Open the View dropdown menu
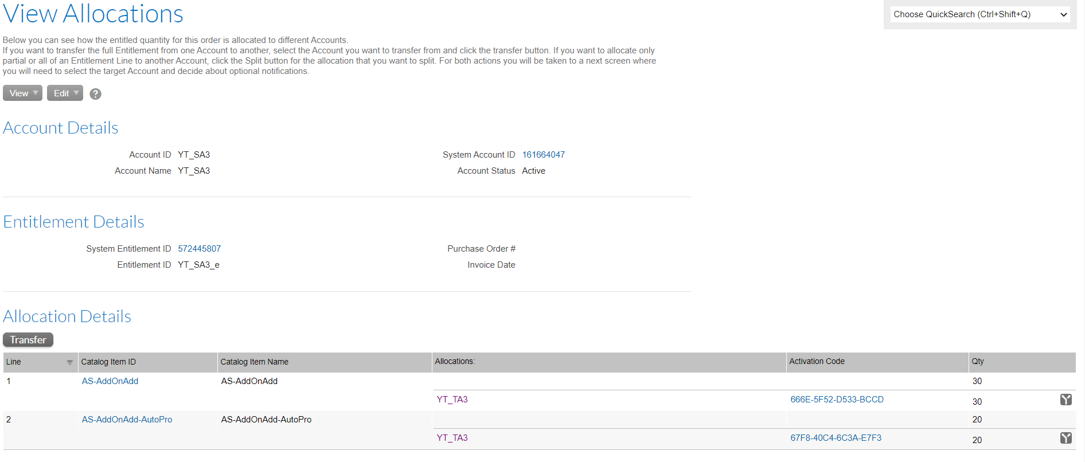 [23, 93]
